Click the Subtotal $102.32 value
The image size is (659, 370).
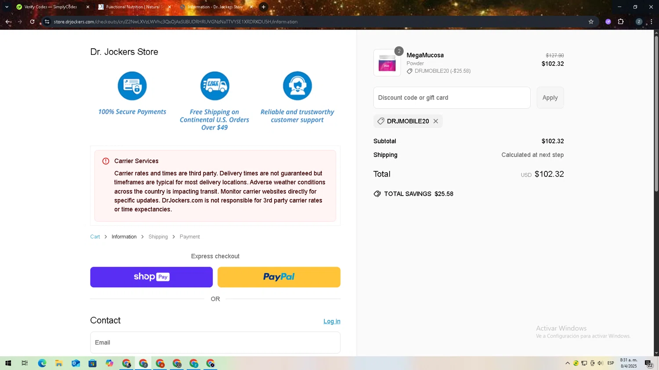pos(553,141)
